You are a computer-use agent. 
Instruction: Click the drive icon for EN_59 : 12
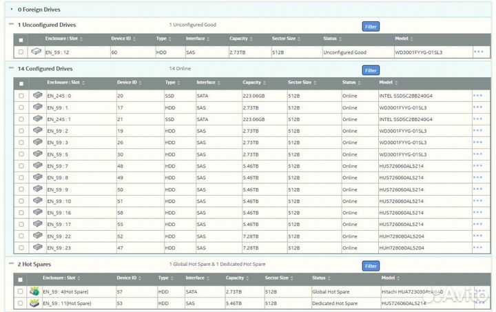pos(36,52)
